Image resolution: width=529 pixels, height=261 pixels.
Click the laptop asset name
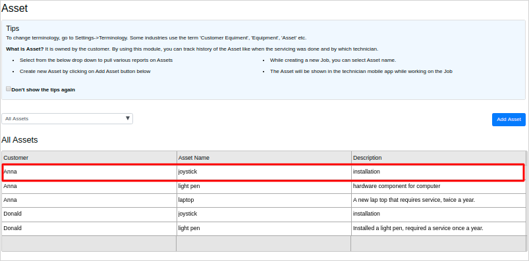point(186,200)
